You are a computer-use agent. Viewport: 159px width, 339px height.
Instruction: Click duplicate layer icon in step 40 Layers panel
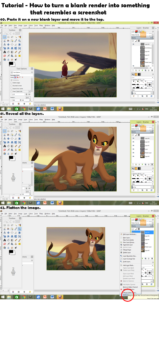point(145,70)
